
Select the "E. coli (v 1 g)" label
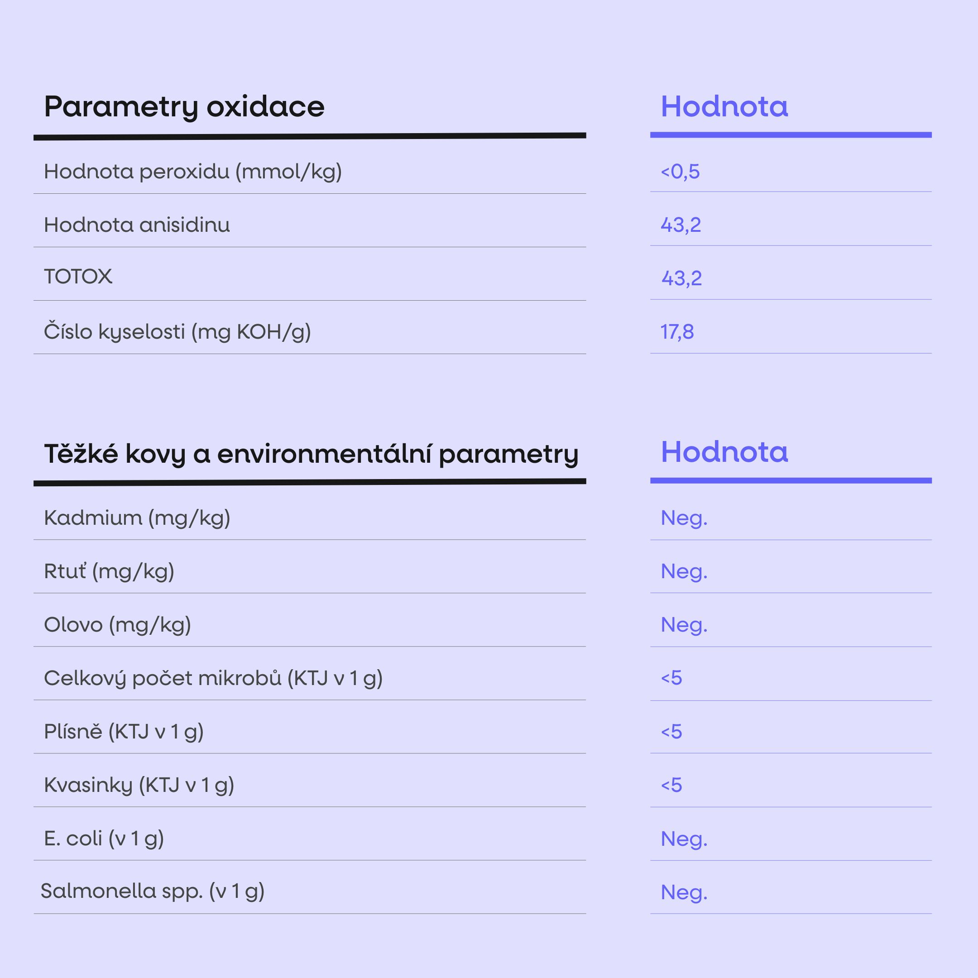(x=104, y=839)
